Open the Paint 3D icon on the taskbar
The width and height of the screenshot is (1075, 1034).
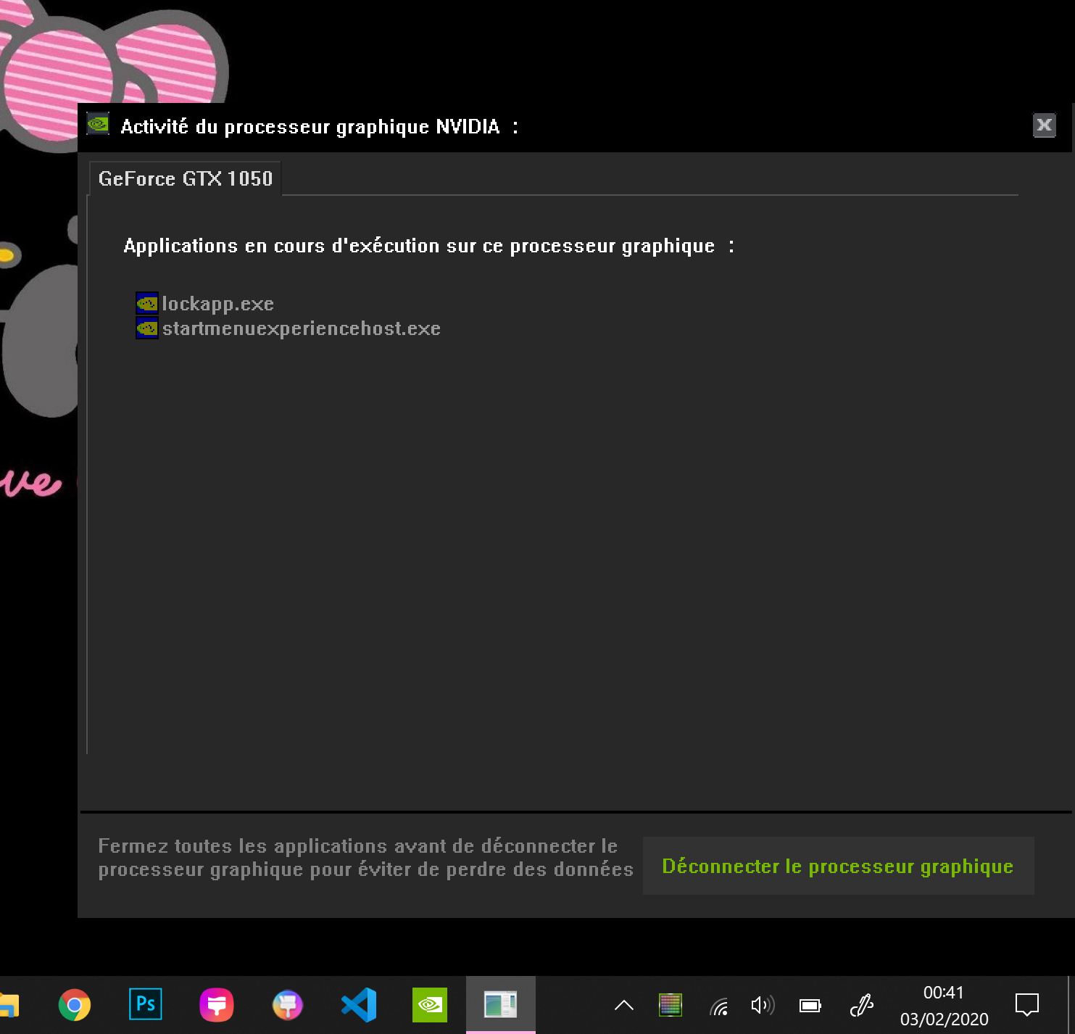point(287,1005)
